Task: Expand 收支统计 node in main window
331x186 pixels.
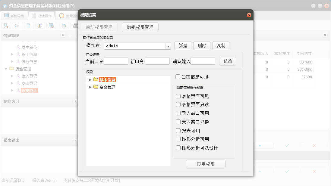Action: pyautogui.click(x=12, y=90)
